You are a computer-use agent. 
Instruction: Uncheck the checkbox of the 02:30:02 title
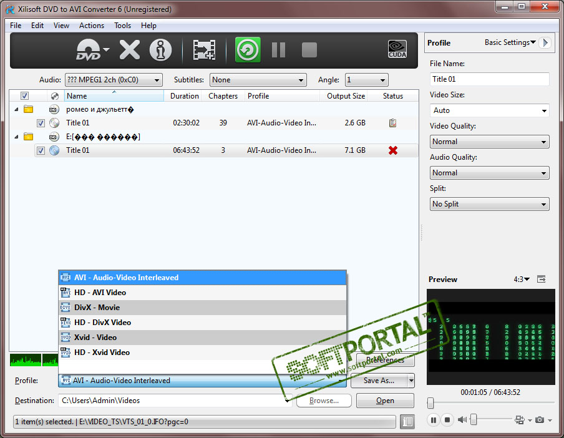41,123
